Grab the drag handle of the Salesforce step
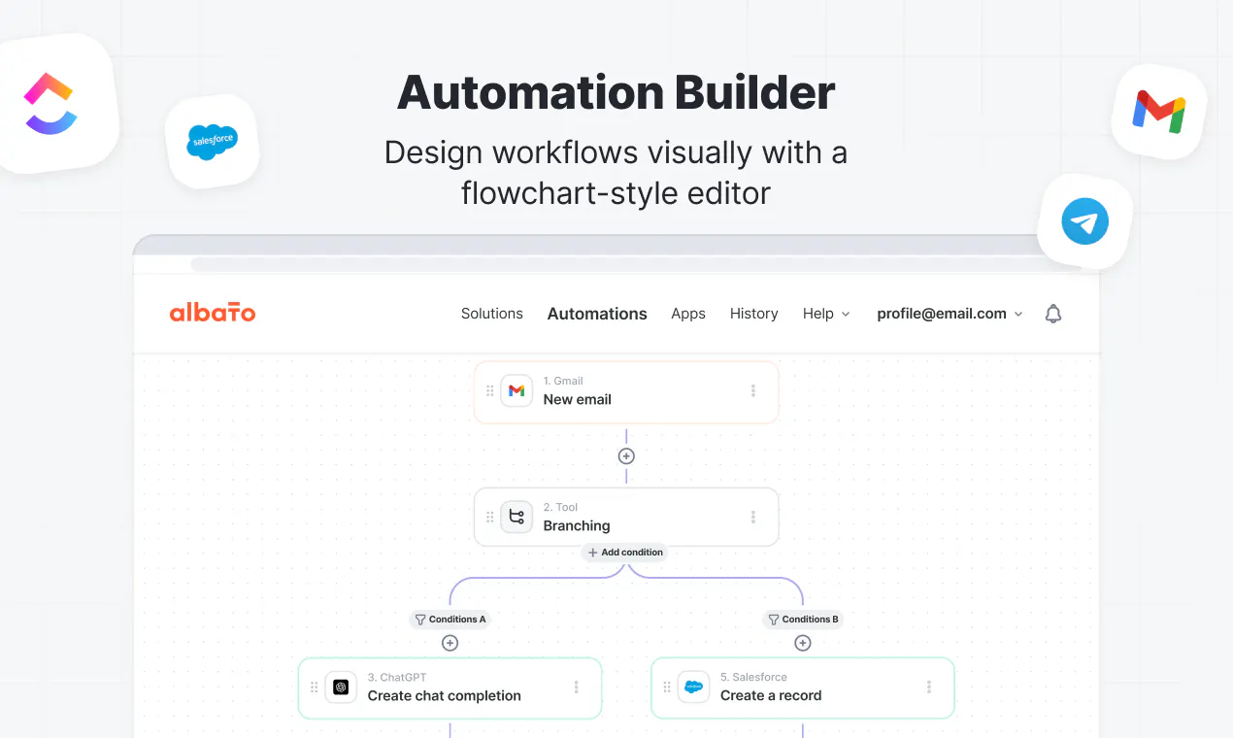The width and height of the screenshot is (1233, 738). (x=666, y=688)
